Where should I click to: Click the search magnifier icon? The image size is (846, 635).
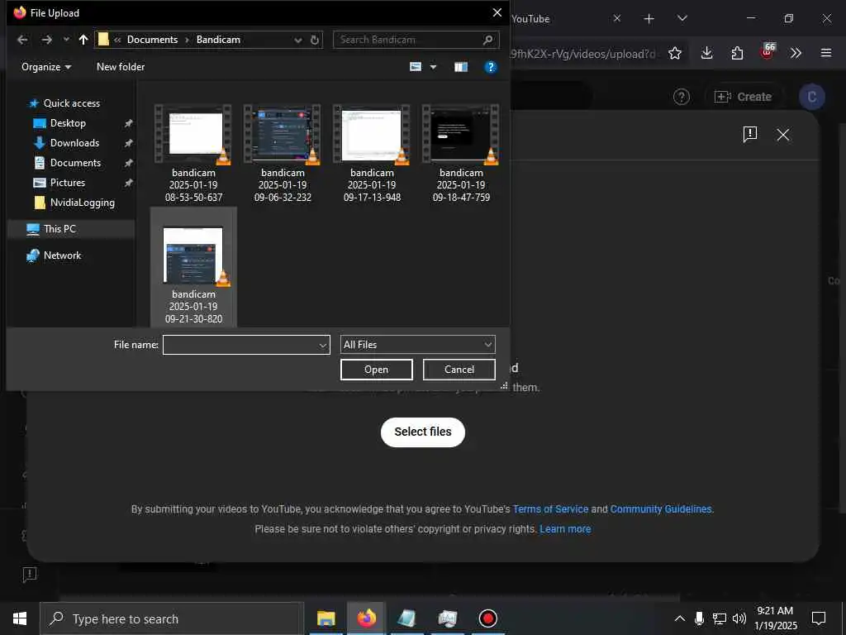click(x=487, y=40)
